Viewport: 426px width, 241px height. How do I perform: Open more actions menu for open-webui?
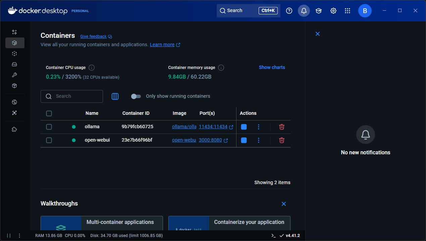point(258,140)
